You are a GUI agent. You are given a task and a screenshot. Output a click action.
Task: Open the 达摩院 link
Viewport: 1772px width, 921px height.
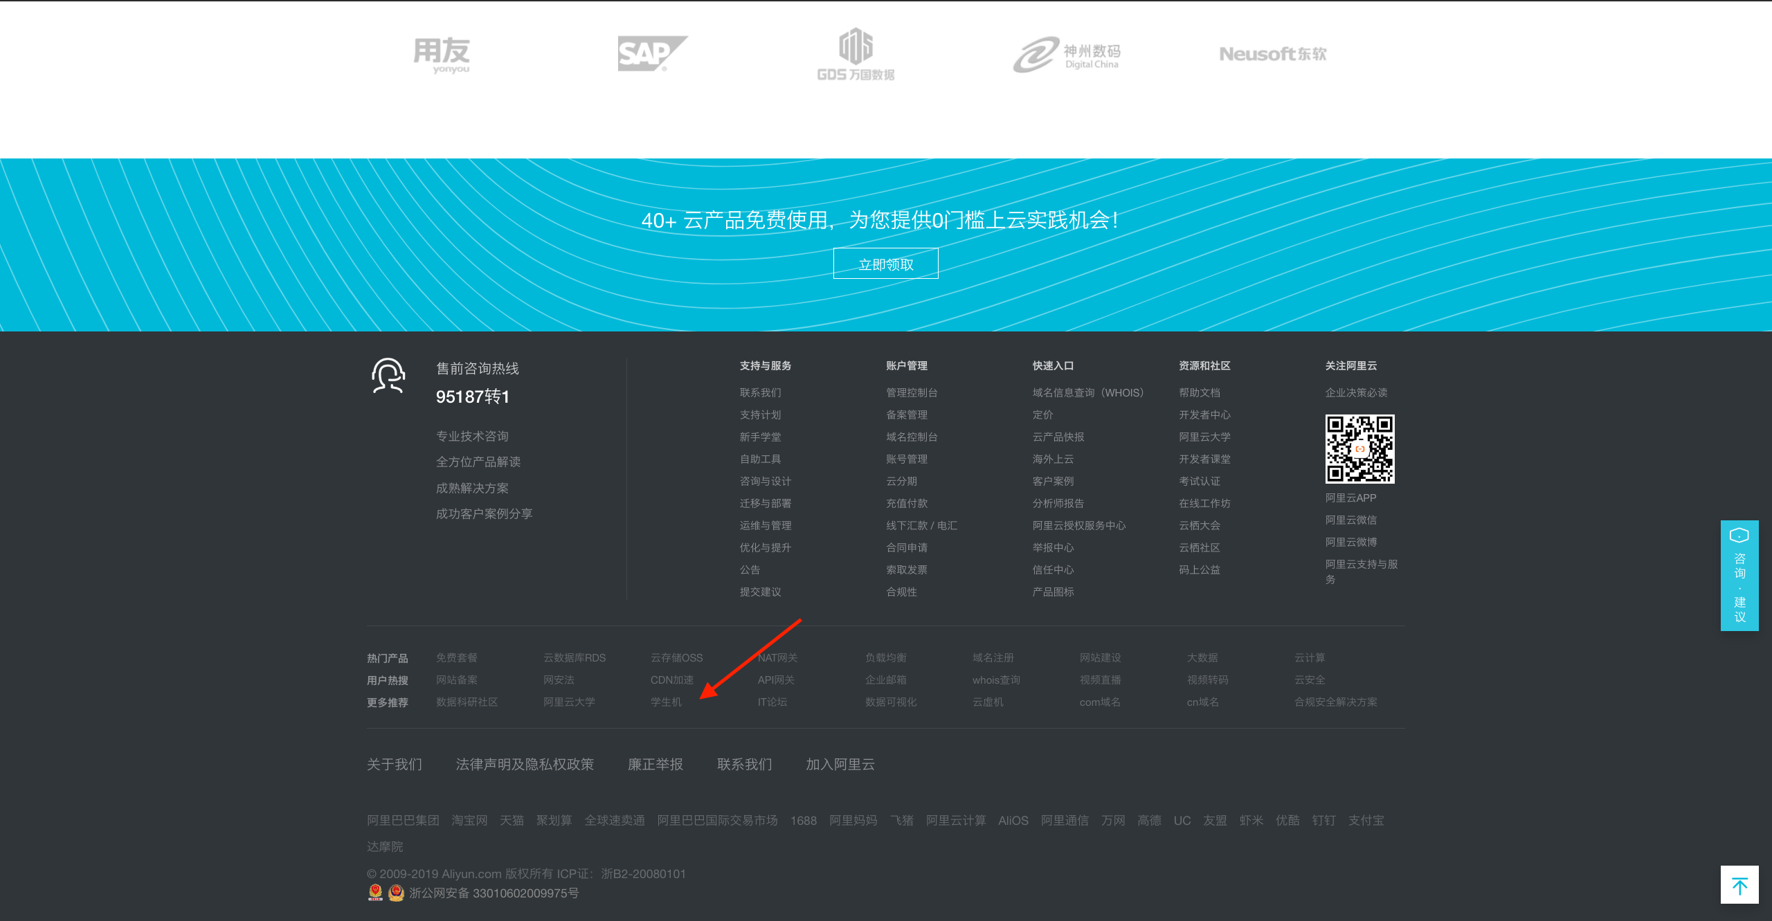click(x=385, y=847)
